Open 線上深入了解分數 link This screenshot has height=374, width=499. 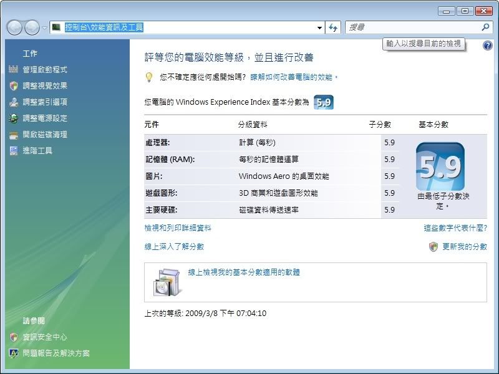click(174, 246)
